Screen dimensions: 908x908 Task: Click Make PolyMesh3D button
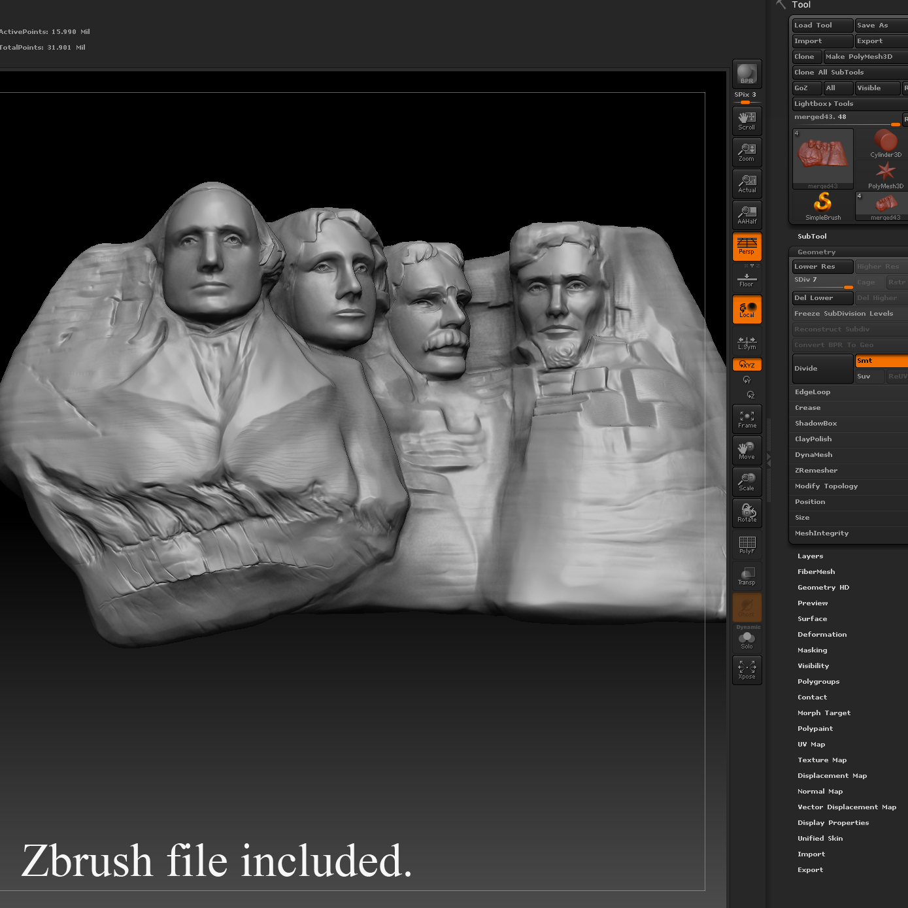coord(866,57)
